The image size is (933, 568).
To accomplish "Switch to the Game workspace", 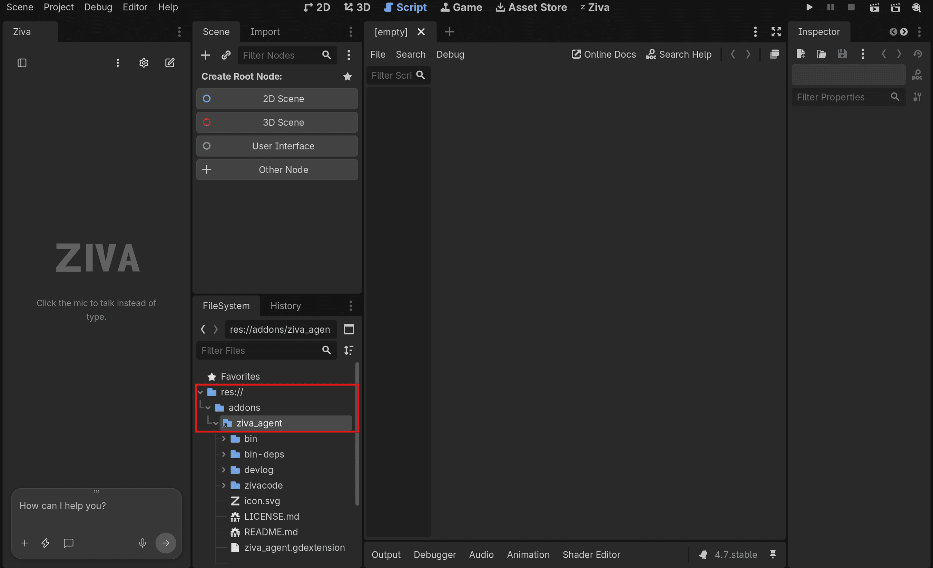I will coord(461,7).
